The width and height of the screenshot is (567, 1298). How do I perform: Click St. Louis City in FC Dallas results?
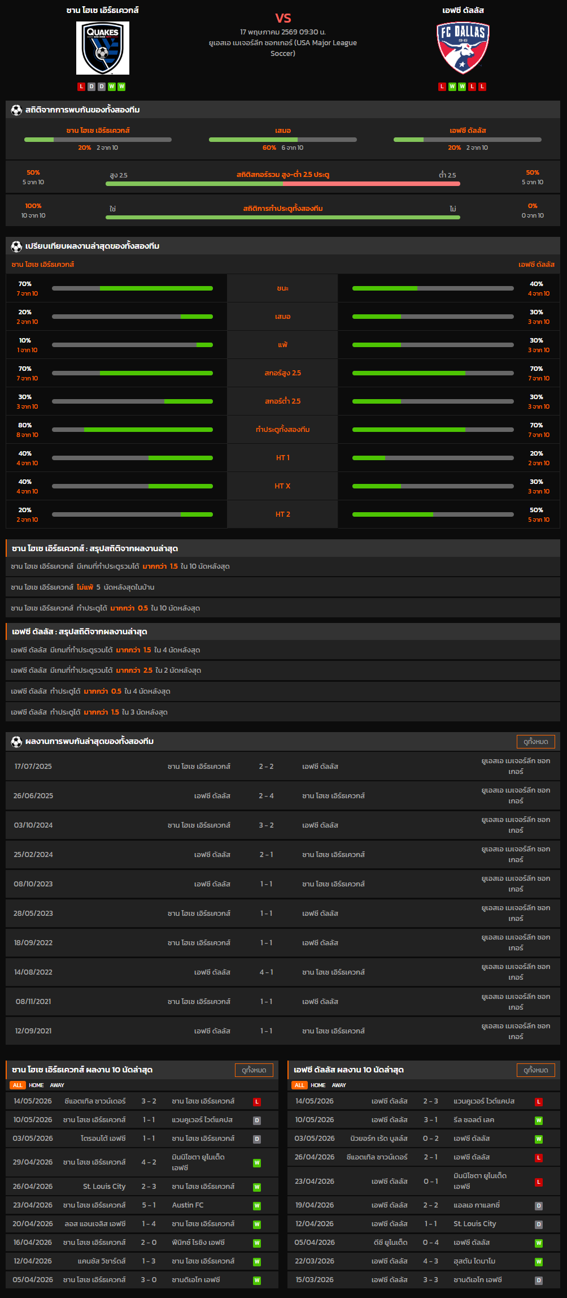pyautogui.click(x=475, y=1224)
